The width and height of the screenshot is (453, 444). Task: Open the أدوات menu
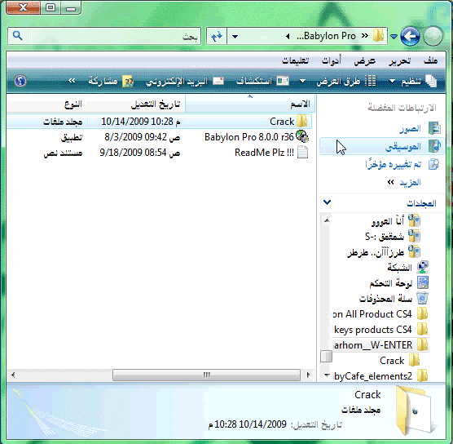tap(332, 60)
